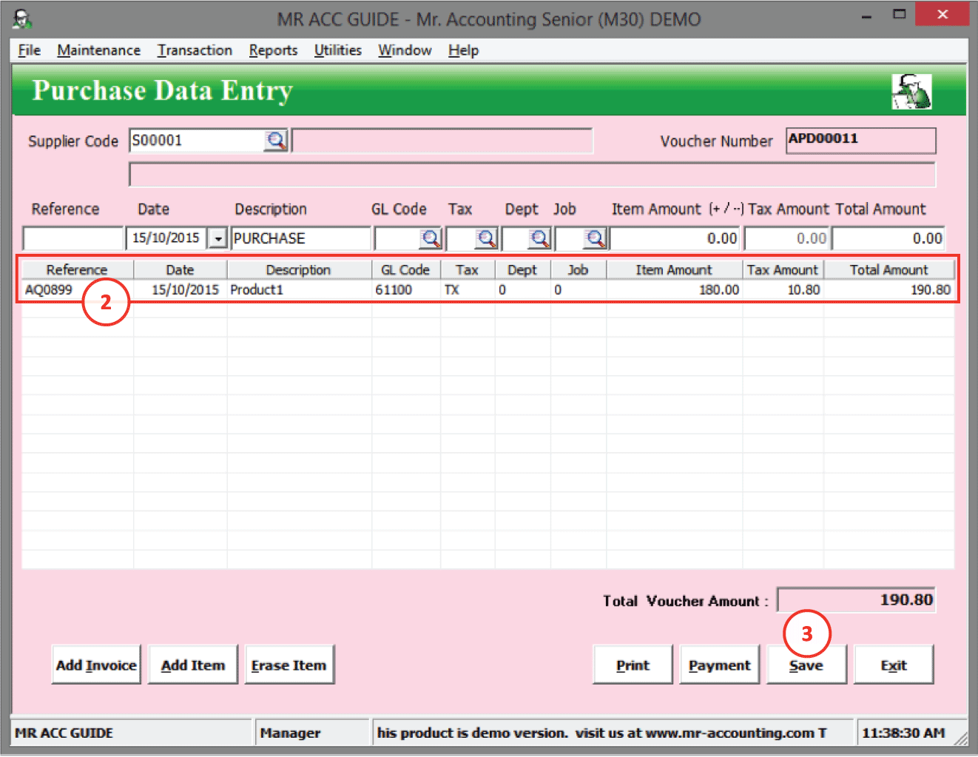
Task: Click the Total Amount input field
Action: click(x=888, y=238)
